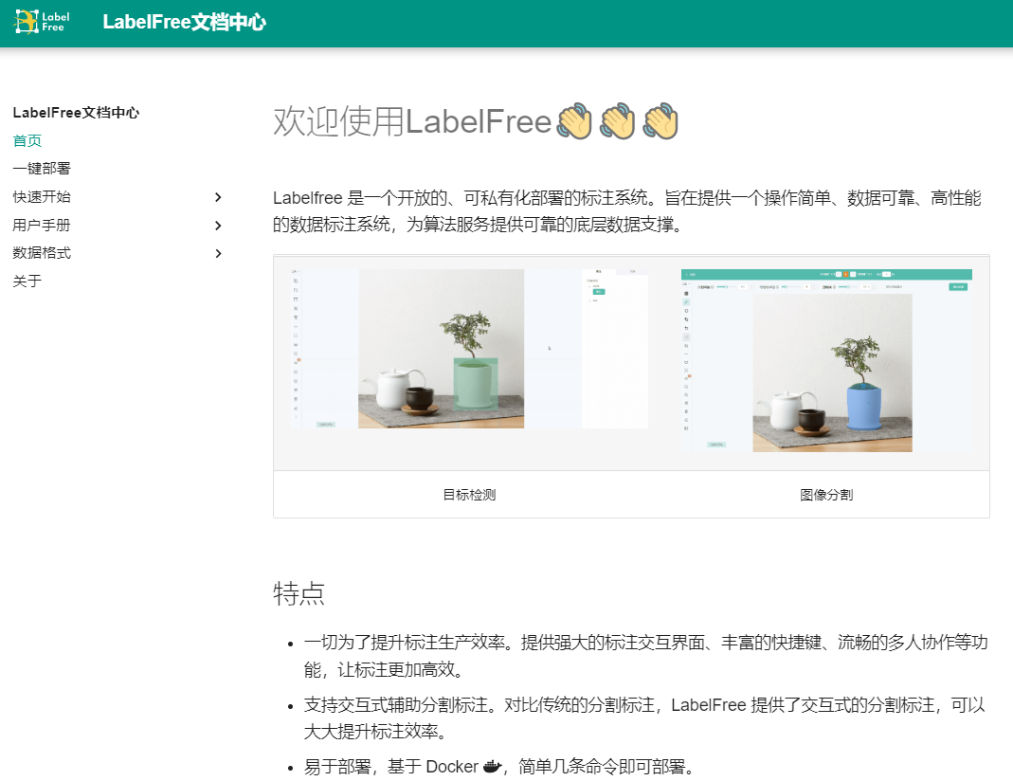Open the 用户手册 sidebar section
This screenshot has height=781, width=1013.
(42, 225)
